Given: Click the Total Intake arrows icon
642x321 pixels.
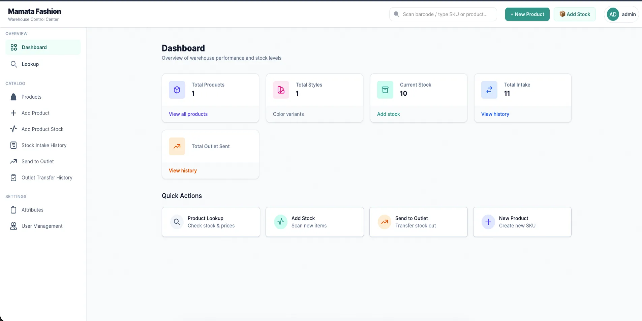Looking at the screenshot, I should tap(489, 90).
